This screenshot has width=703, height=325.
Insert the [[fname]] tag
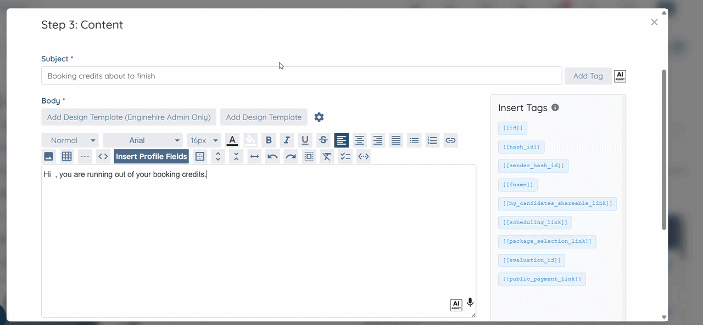tap(518, 185)
